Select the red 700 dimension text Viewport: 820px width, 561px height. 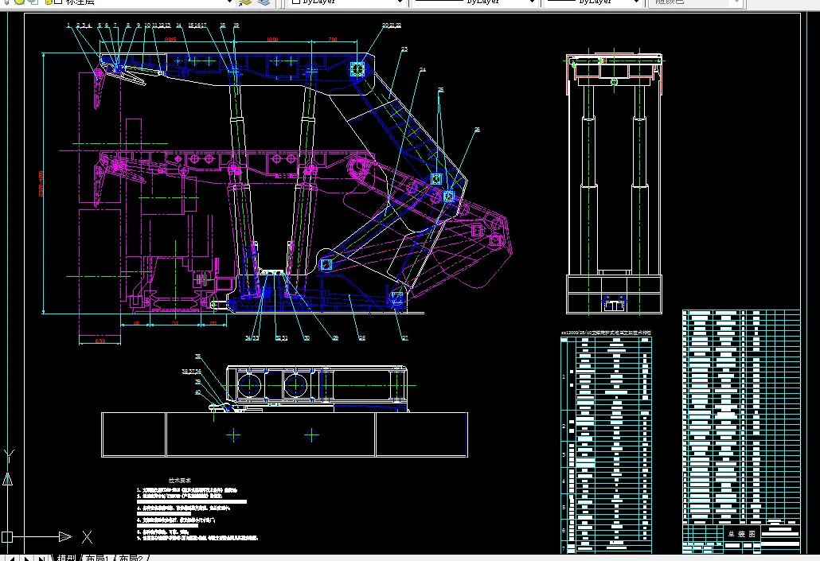point(333,39)
